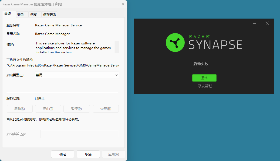Minimize the Razer Synapse window
This screenshot has height=161, width=280.
pos(254,23)
